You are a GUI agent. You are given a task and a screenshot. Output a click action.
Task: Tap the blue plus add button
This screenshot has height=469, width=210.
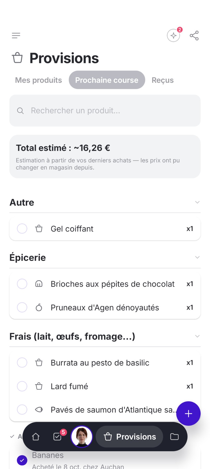[188, 414]
